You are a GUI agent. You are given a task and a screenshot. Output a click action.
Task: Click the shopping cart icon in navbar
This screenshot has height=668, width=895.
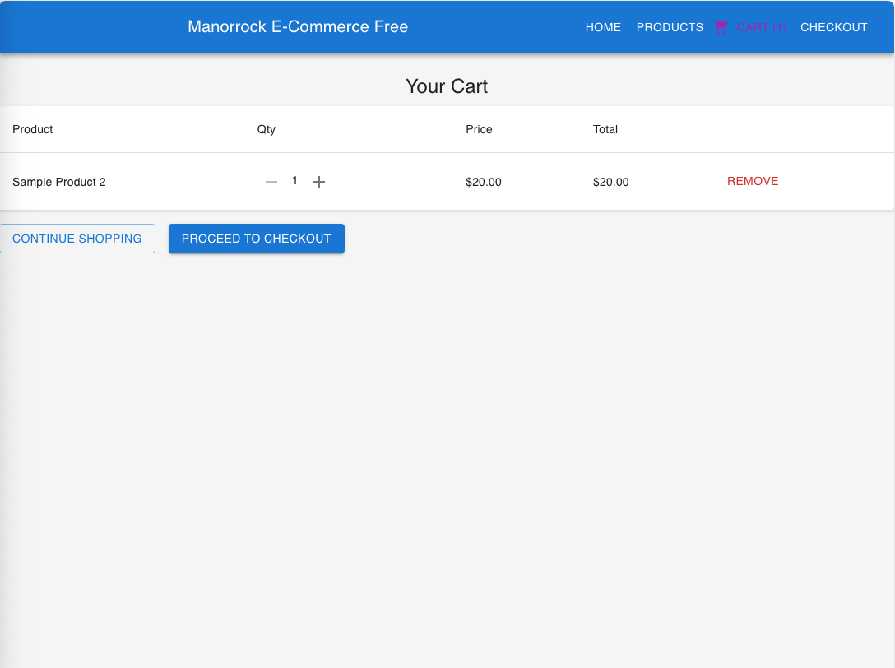(x=721, y=27)
